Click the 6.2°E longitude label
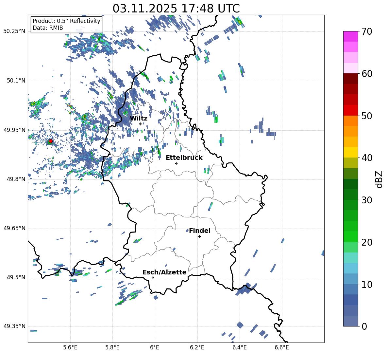Screen dimensions: 387x354 [197, 348]
